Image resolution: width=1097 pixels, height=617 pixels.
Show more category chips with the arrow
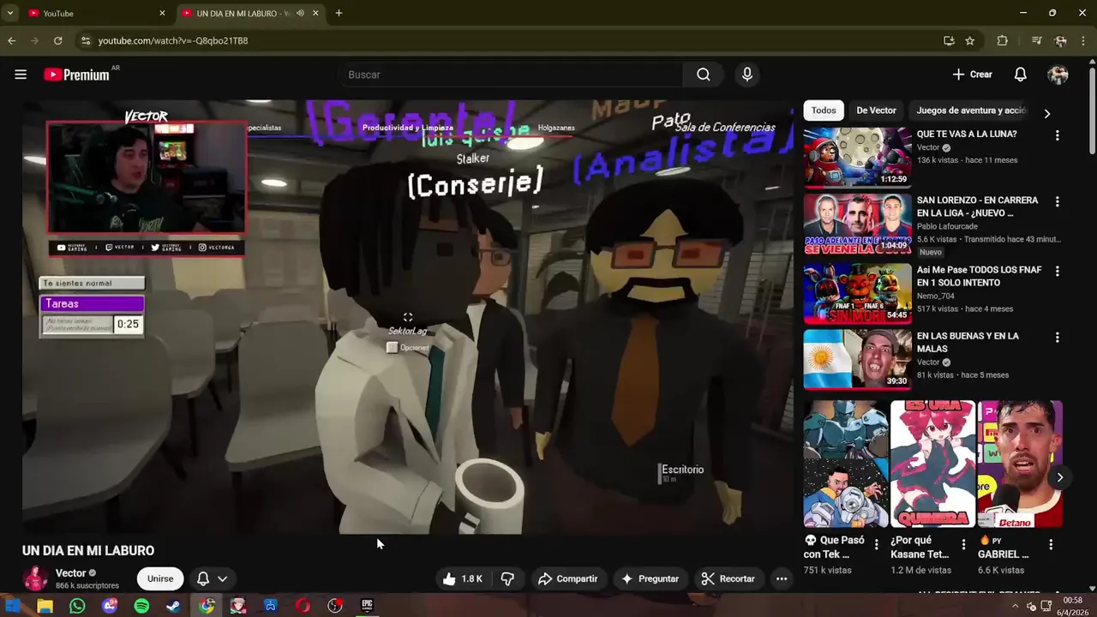[x=1046, y=113]
